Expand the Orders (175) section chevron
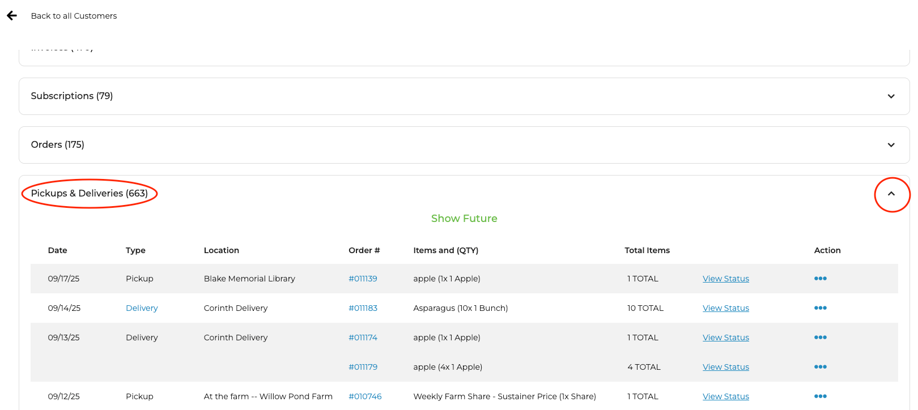Viewport: 918px width, 410px height. point(891,145)
